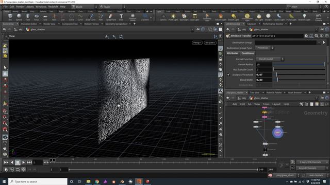Open the Persp viewport camera menu
The image size is (330, 185).
point(197,43)
